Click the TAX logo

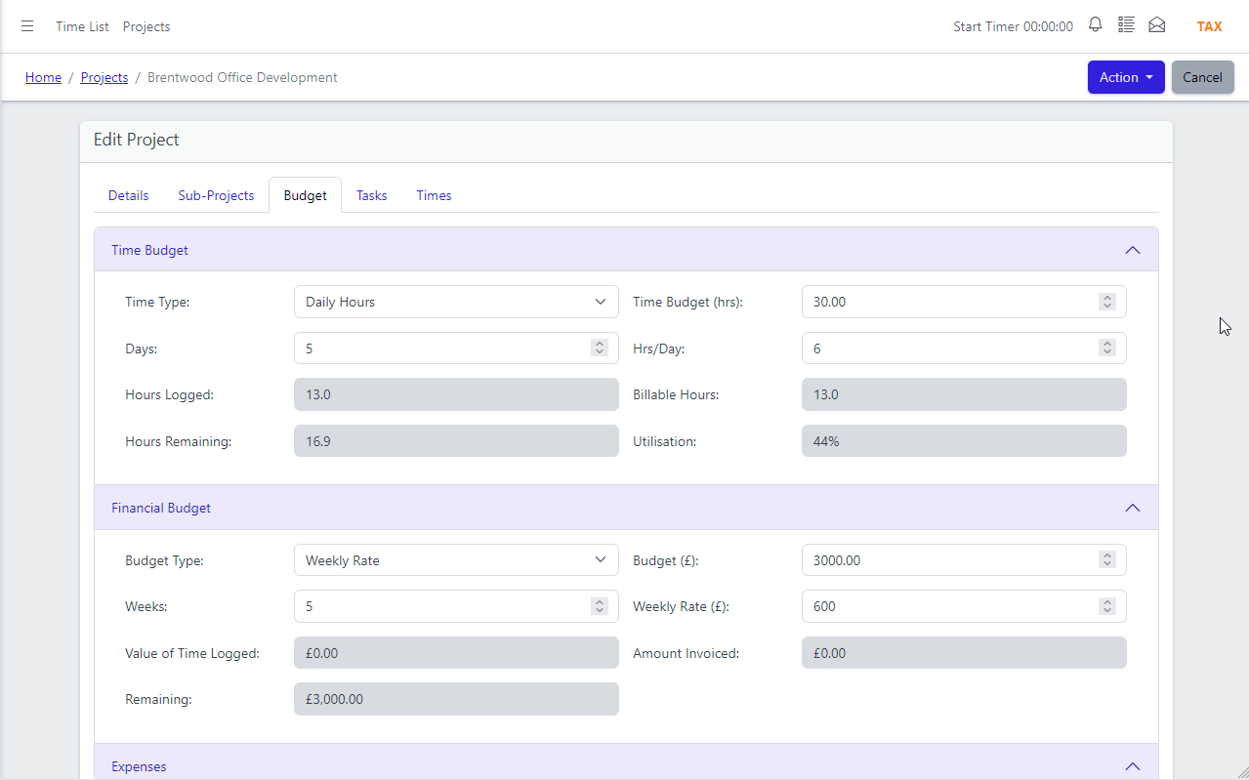pyautogui.click(x=1209, y=26)
